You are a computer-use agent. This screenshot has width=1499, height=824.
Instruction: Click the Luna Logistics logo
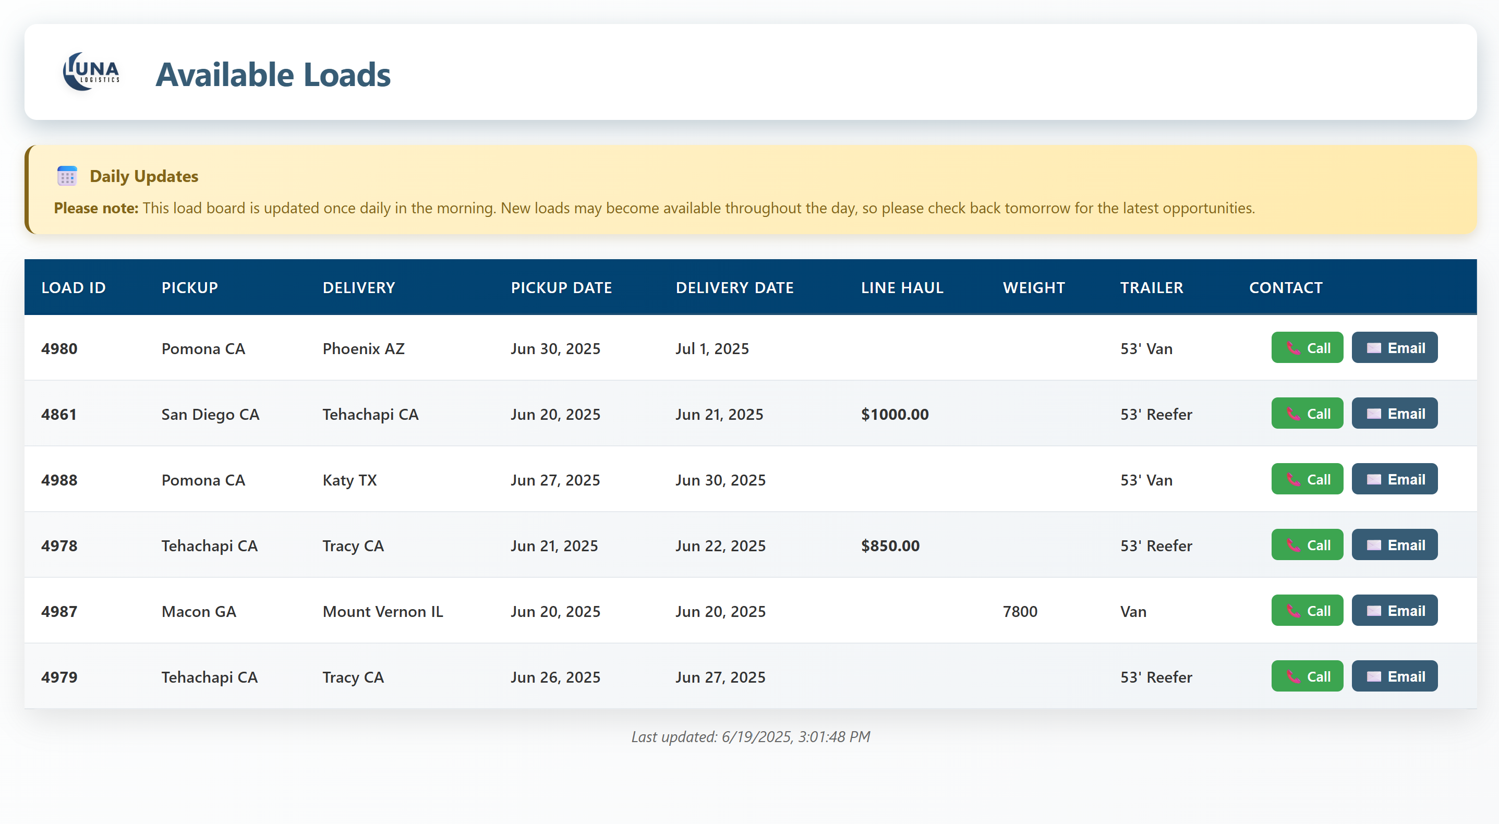click(x=91, y=72)
